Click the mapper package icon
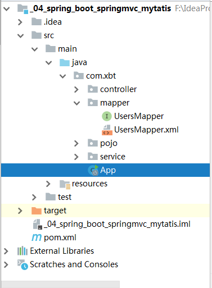 click(93, 103)
